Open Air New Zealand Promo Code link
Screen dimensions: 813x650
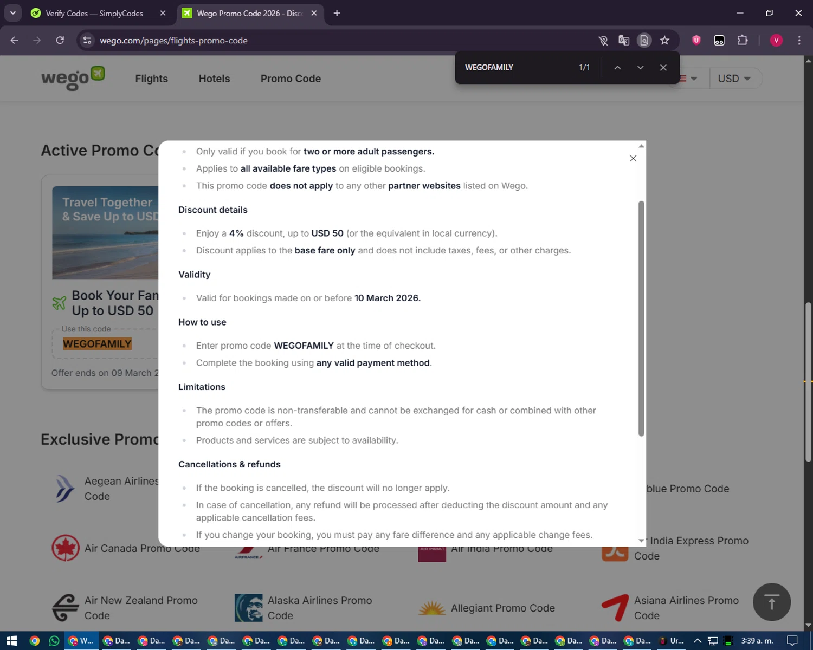click(x=141, y=608)
